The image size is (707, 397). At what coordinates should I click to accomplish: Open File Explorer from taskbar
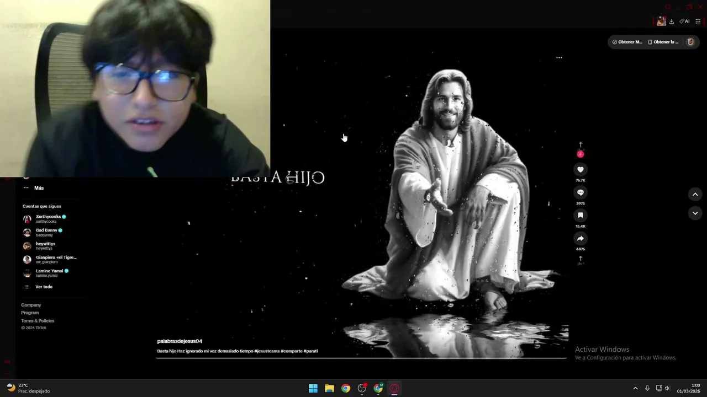click(329, 388)
